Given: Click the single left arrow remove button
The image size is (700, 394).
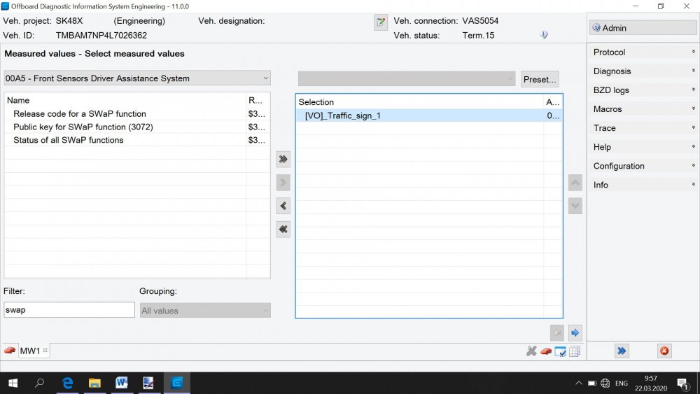Looking at the screenshot, I should click(x=283, y=206).
